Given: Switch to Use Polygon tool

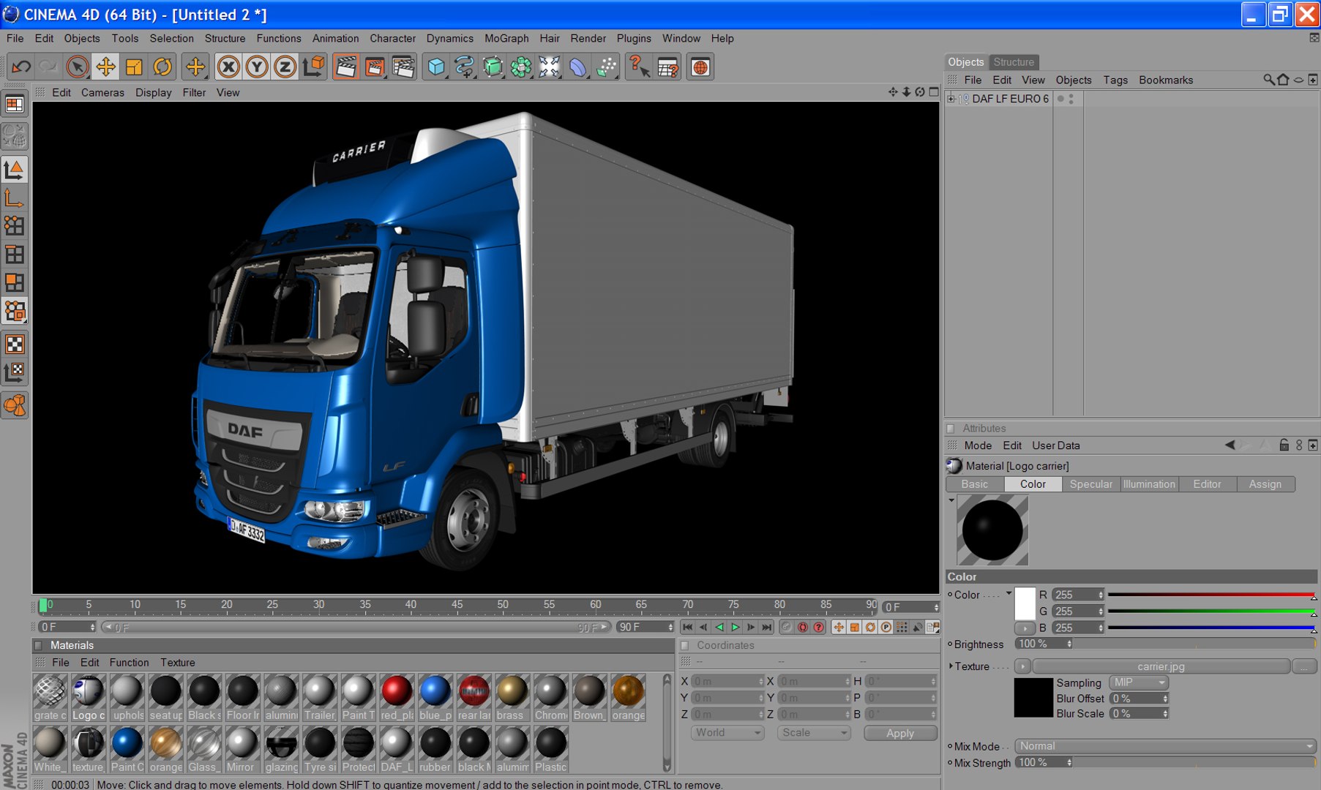Looking at the screenshot, I should pos(15,282).
